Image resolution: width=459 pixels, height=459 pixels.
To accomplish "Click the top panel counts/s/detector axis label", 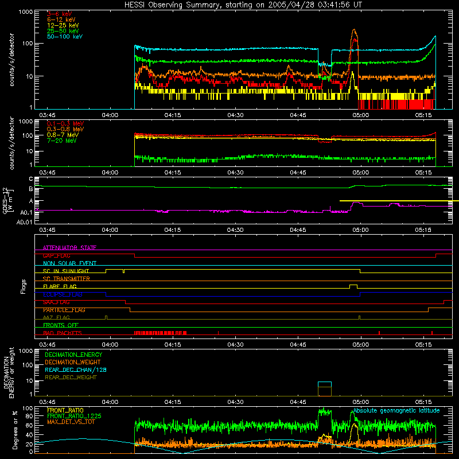I will pos(11,60).
